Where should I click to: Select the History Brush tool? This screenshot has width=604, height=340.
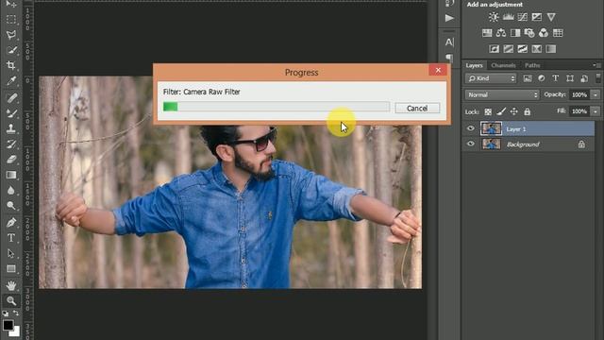[11, 144]
